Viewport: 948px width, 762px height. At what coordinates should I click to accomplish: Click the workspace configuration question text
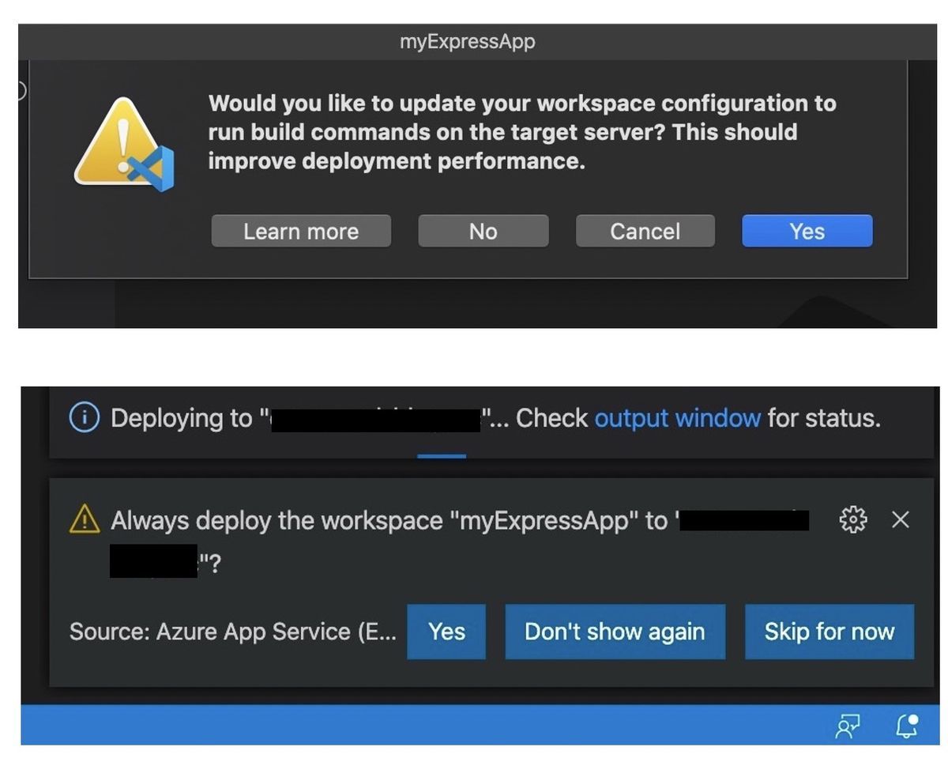coord(522,132)
